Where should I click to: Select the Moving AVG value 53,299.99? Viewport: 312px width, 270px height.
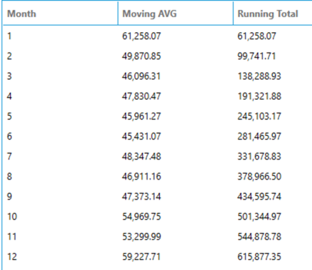pyautogui.click(x=142, y=237)
